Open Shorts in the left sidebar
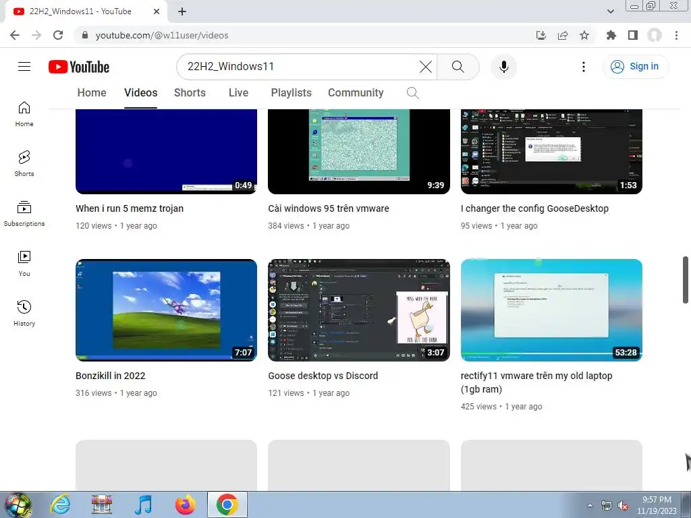 point(24,164)
